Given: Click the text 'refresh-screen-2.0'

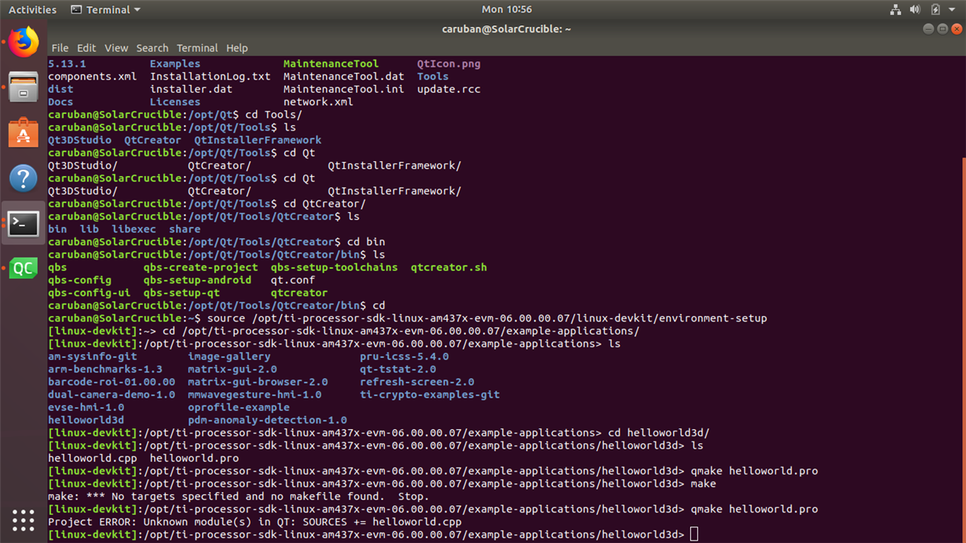Looking at the screenshot, I should [x=417, y=382].
